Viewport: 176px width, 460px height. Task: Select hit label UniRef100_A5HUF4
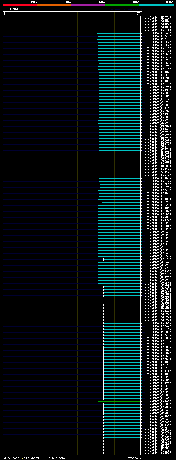pyautogui.click(x=158, y=163)
